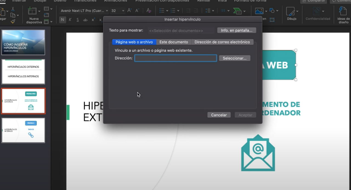Click the Format Painter brush icon
Image resolution: width=351 pixels, height=190 pixels.
(13, 21)
